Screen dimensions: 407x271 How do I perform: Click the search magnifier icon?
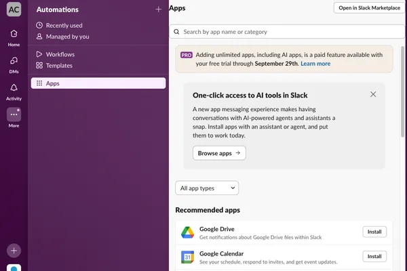pos(176,32)
